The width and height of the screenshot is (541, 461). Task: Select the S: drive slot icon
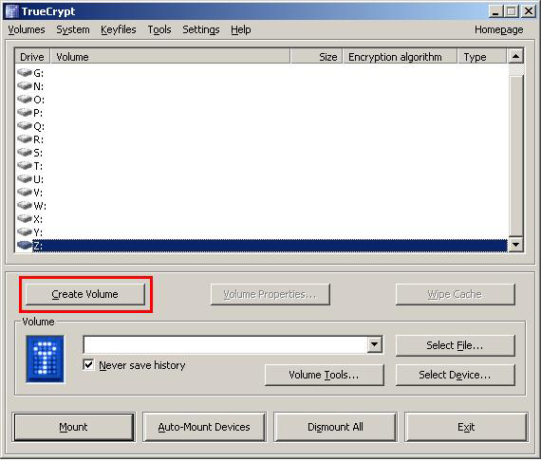coord(25,152)
